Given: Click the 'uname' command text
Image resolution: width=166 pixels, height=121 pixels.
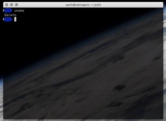Looking at the screenshot, I should (x=19, y=11).
